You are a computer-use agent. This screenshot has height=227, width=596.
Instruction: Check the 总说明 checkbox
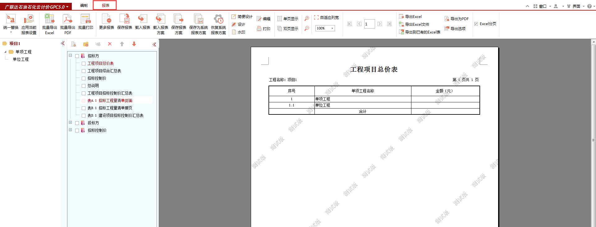84,86
